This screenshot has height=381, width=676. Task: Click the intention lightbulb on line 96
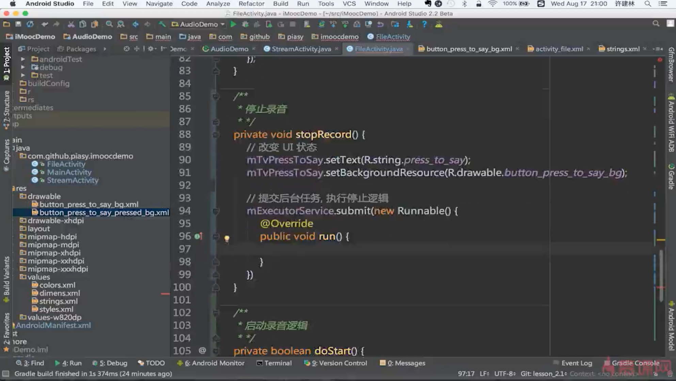point(227,238)
